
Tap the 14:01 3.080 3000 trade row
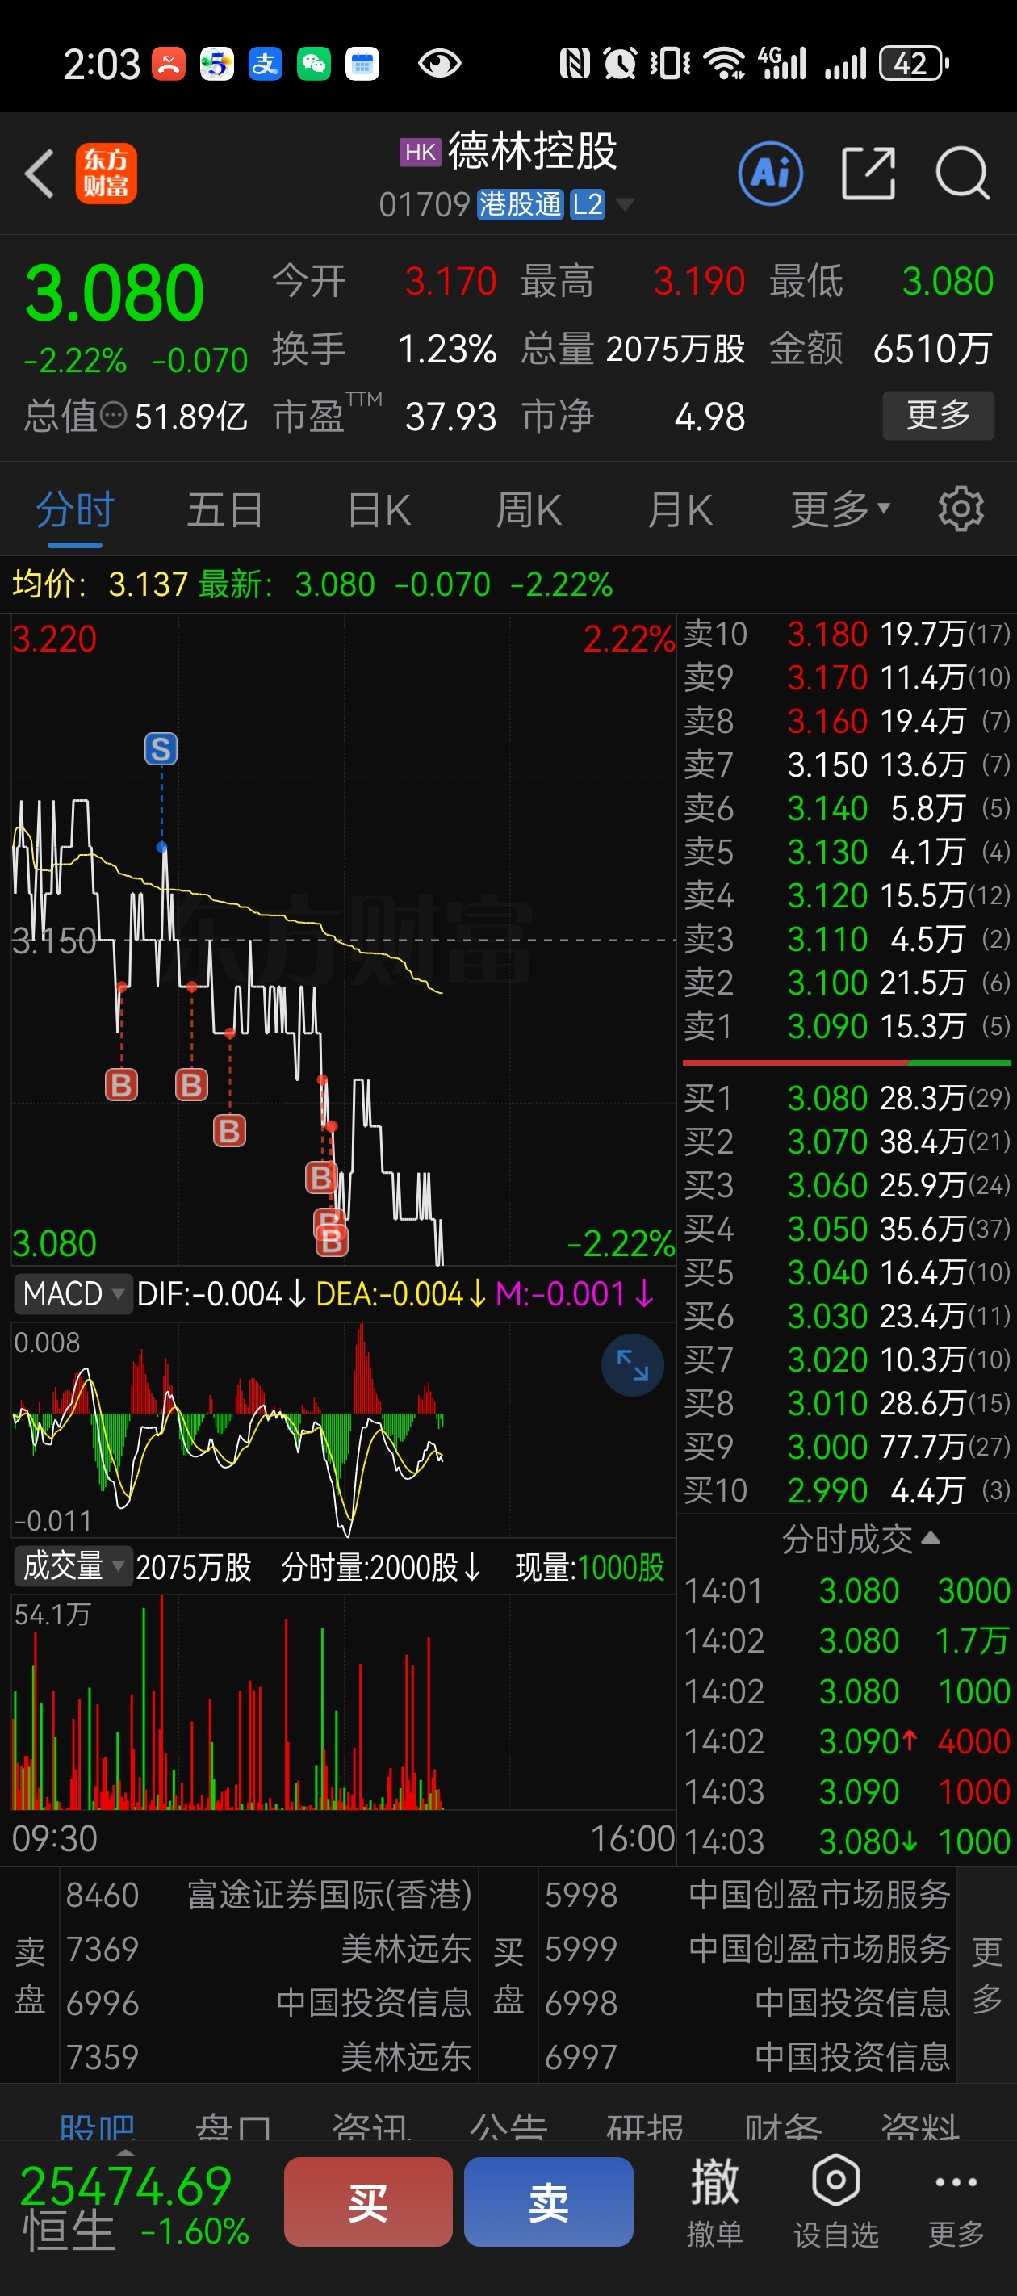pyautogui.click(x=847, y=1591)
